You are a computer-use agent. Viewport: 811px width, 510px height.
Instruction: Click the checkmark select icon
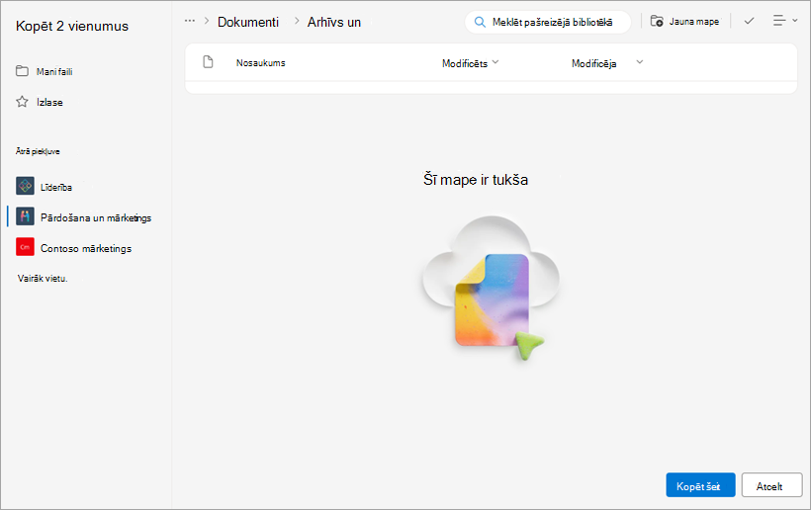pos(749,21)
